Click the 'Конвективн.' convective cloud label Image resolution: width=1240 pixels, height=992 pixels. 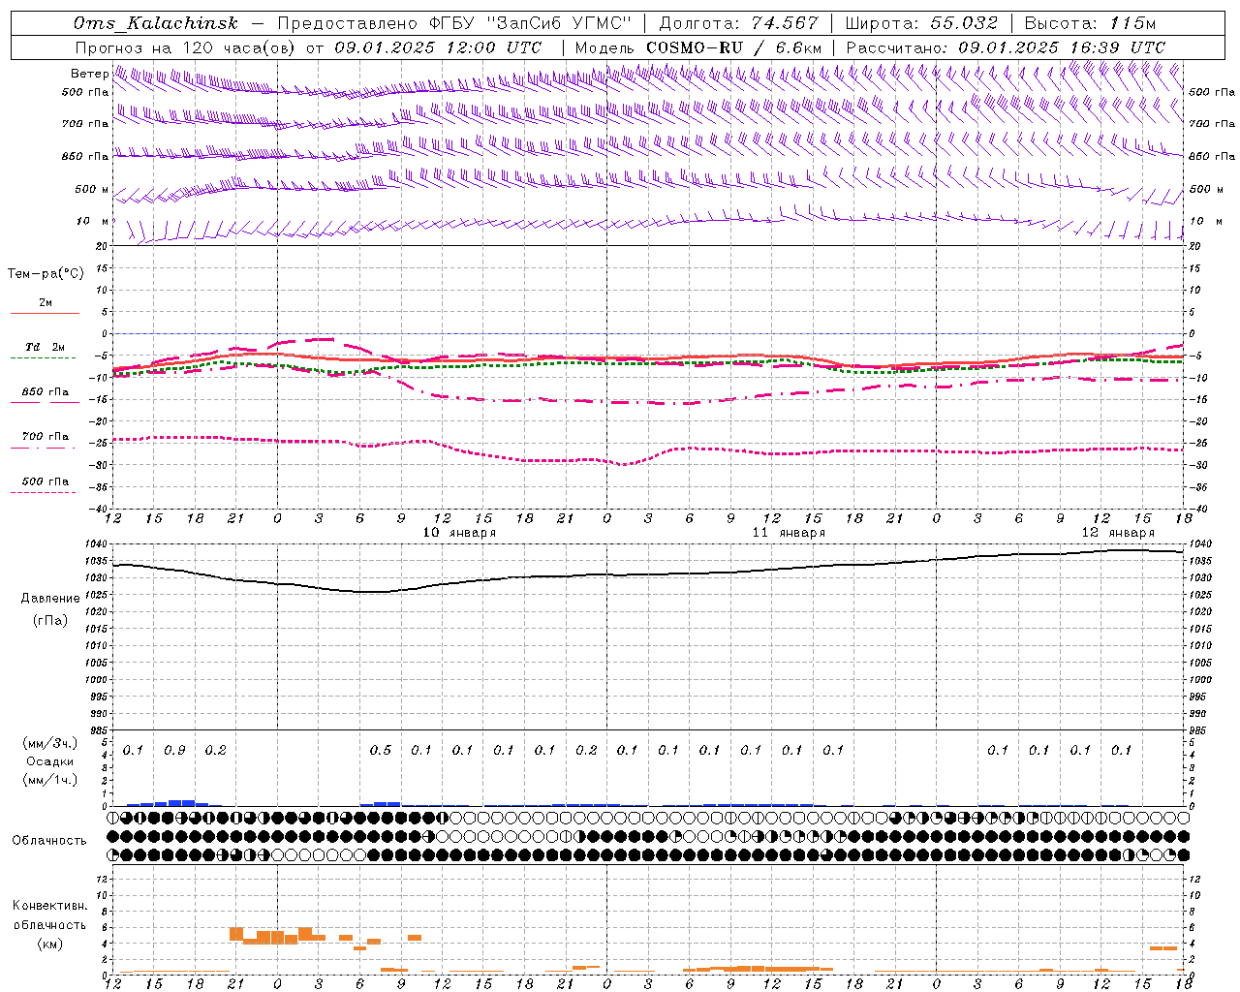click(50, 906)
